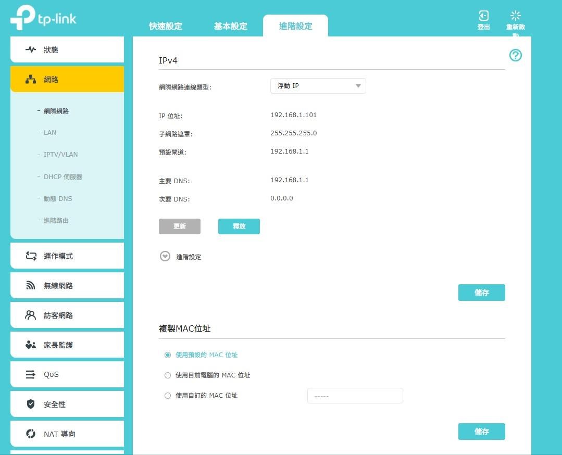Image resolution: width=562 pixels, height=455 pixels.
Task: Click the custom MAC address input field
Action: (x=355, y=396)
